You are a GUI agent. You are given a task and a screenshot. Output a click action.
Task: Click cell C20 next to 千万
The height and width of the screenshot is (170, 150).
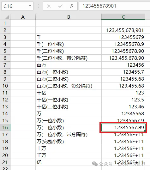[123, 155]
